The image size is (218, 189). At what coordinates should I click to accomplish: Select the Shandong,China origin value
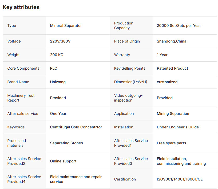coord(171,41)
